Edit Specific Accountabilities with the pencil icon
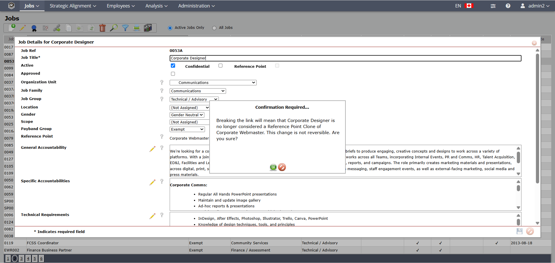Screen dimensions: 555x263 click(152, 182)
